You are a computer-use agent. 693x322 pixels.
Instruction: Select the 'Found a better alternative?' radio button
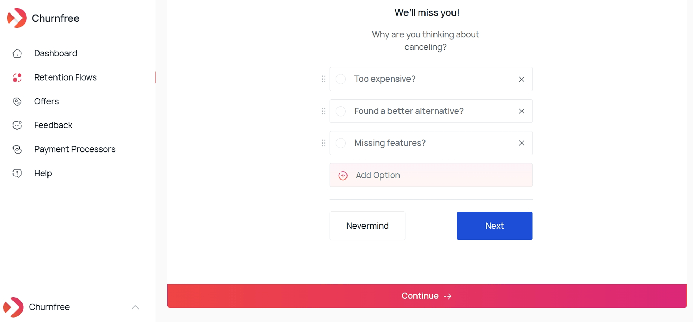pos(341,111)
